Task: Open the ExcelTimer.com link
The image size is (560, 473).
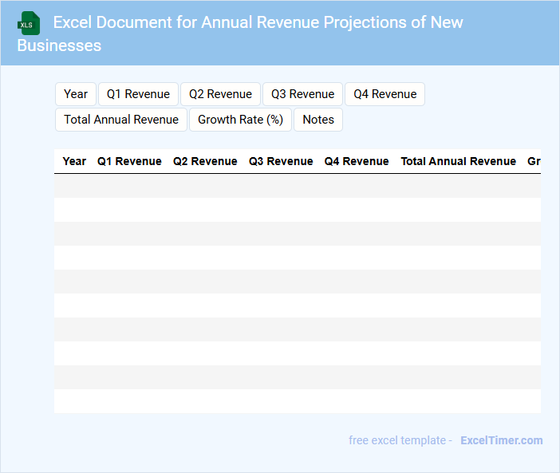Action: tap(501, 440)
